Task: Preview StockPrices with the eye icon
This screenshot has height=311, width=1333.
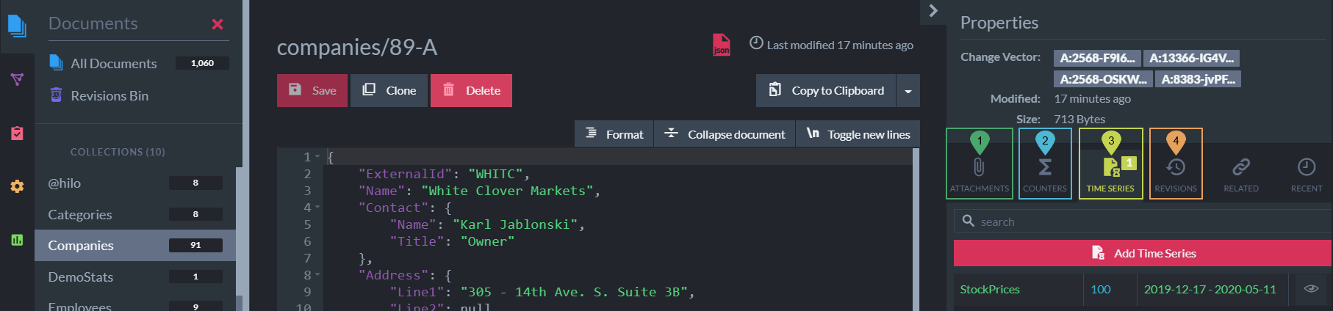Action: click(x=1311, y=289)
